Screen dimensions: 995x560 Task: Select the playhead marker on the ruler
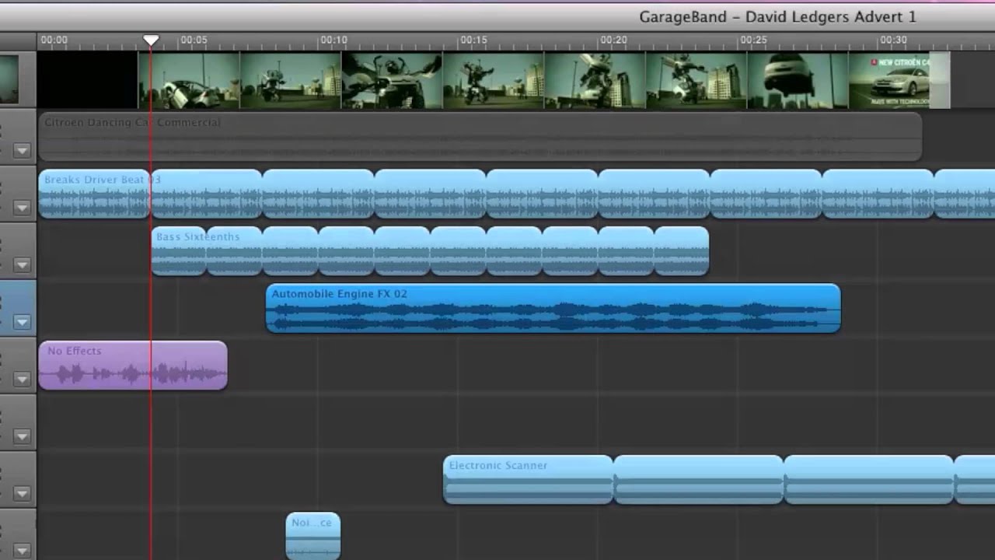click(x=151, y=40)
